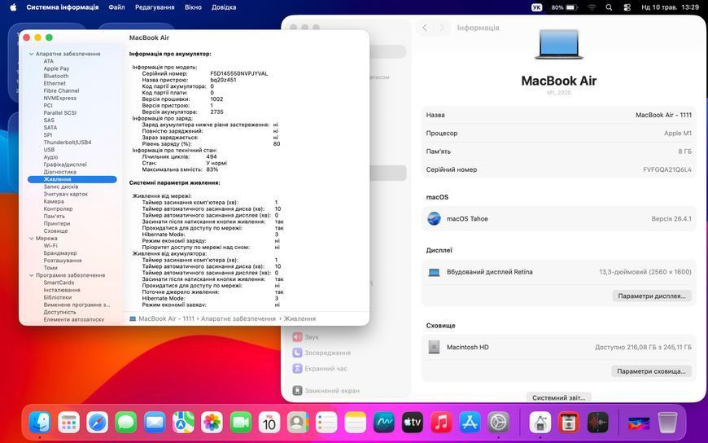Screen dimensions: 708x443
Task: Select System Information icon in dock
Action: click(x=540, y=423)
